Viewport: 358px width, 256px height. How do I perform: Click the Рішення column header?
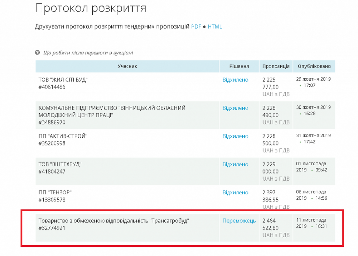(239, 66)
